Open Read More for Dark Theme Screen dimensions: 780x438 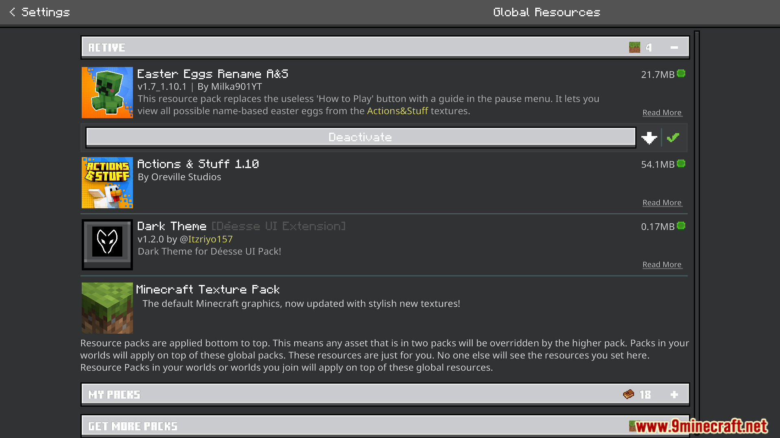pos(662,265)
